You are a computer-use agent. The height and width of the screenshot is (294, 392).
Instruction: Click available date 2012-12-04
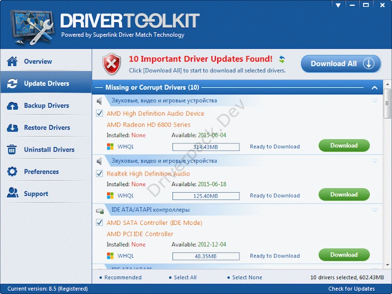point(212,245)
